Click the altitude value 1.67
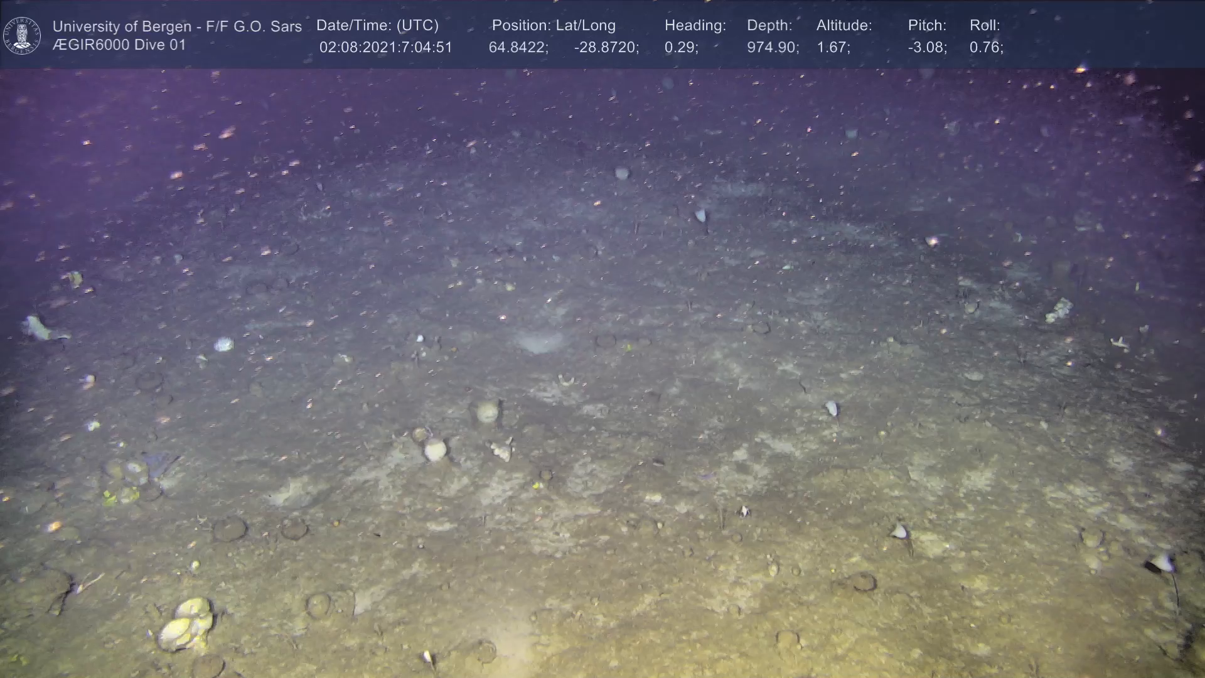This screenshot has height=678, width=1205. tap(833, 48)
